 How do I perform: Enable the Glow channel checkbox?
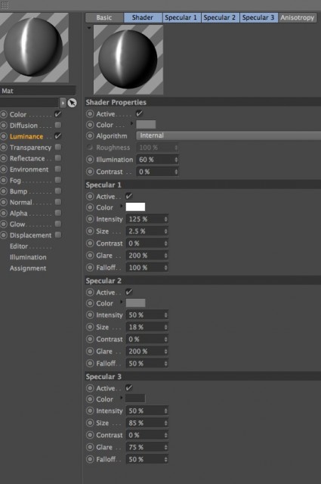coord(57,224)
